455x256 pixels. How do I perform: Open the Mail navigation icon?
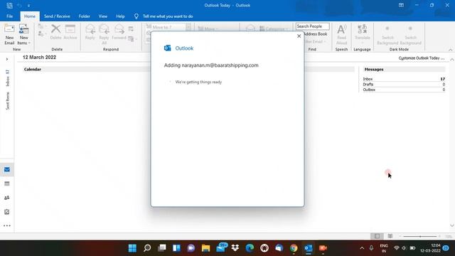[x=7, y=169]
